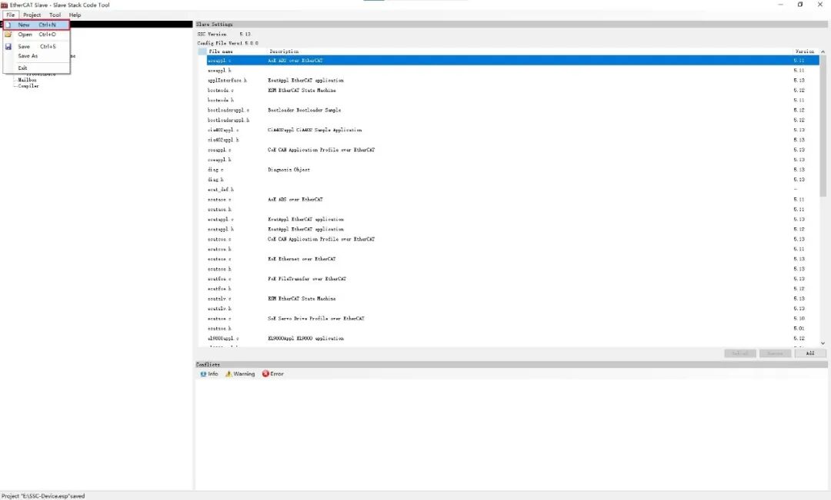Click 'Bootloader Bootloader Sample' description
This screenshot has height=500, width=831.
click(x=304, y=110)
